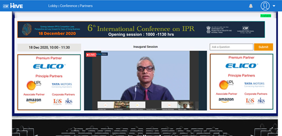Open the notifications bell

pyautogui.click(x=251, y=6)
